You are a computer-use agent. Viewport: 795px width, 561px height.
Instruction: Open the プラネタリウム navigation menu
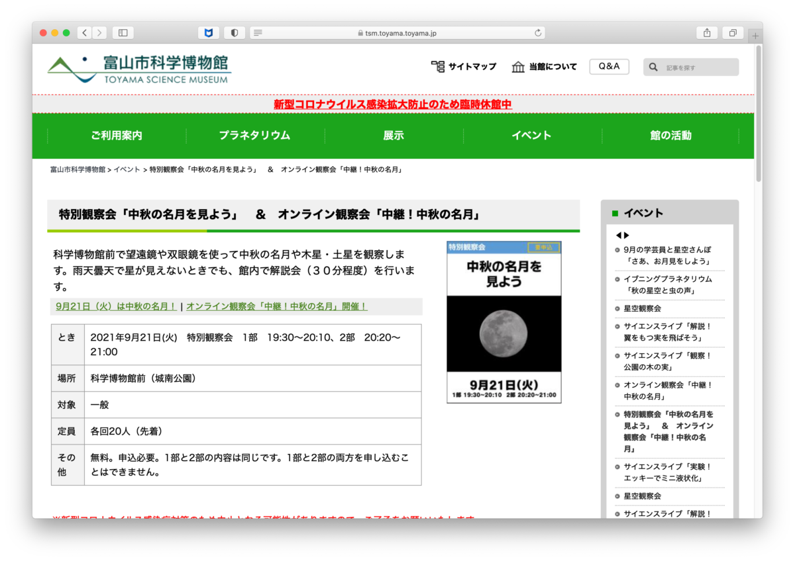click(254, 136)
